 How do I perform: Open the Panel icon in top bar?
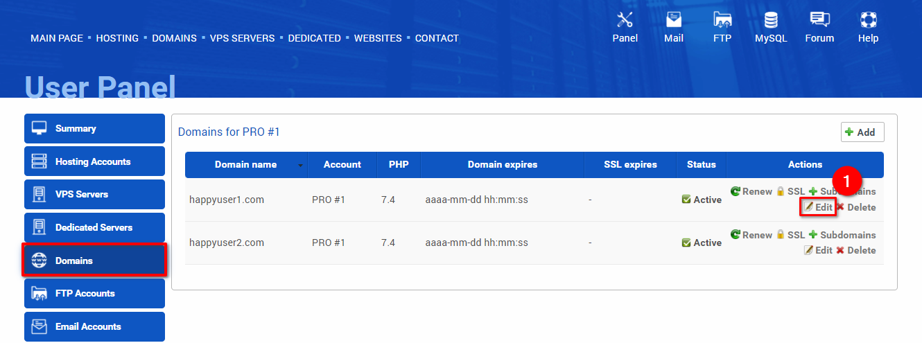click(625, 19)
